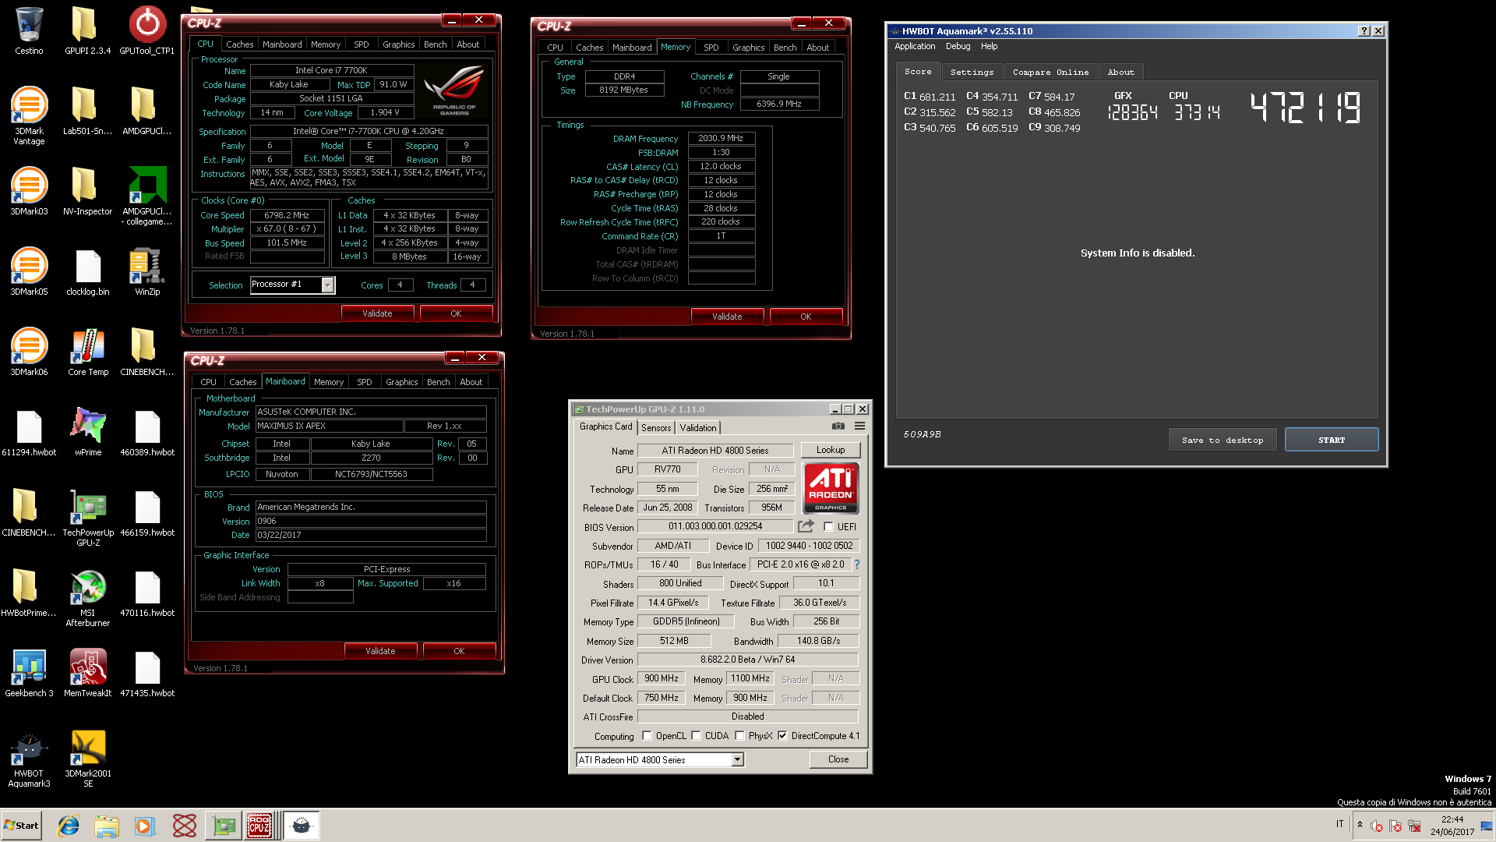
Task: Open the NV-Inspector folder
Action: pos(87,191)
